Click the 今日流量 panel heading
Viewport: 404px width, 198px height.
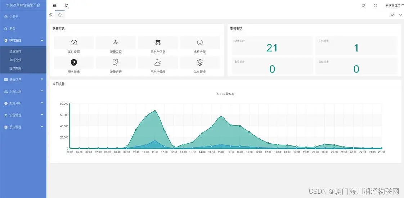(59, 84)
